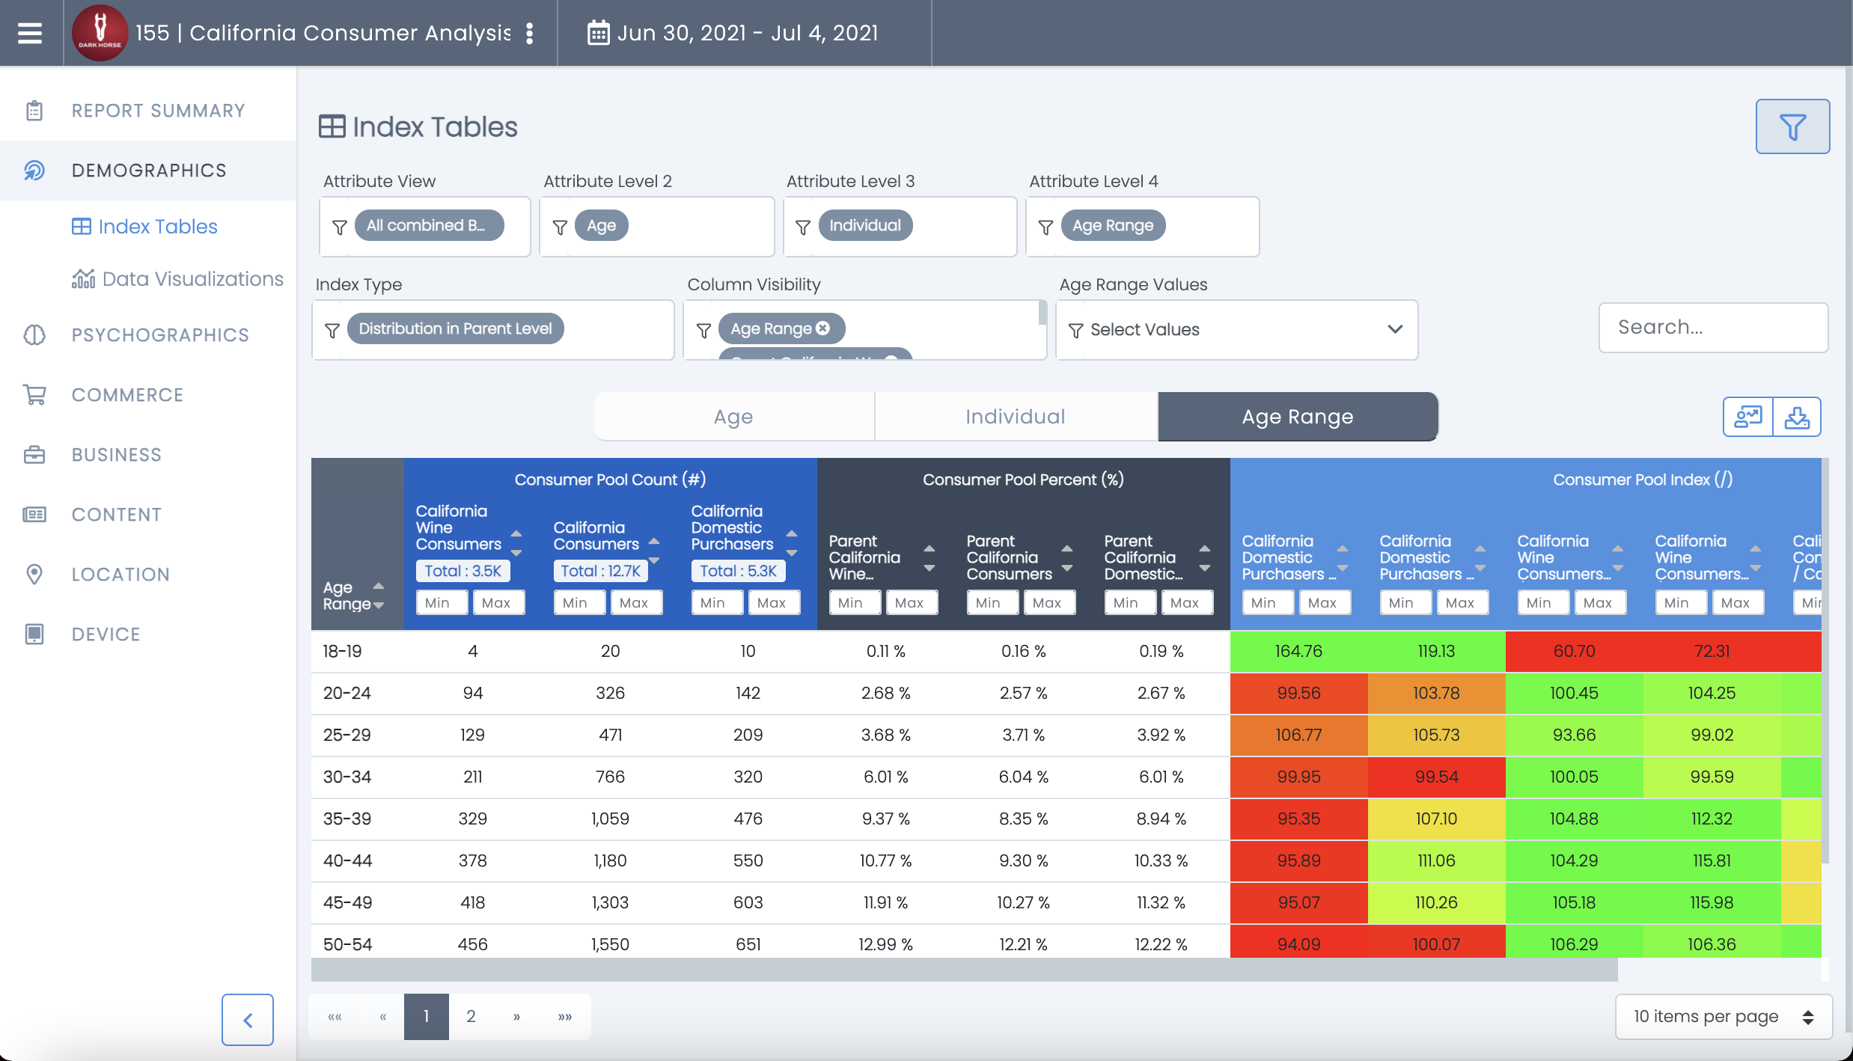Viewport: 1853px width, 1061px height.
Task: Click the download table export icon
Action: 1797,417
